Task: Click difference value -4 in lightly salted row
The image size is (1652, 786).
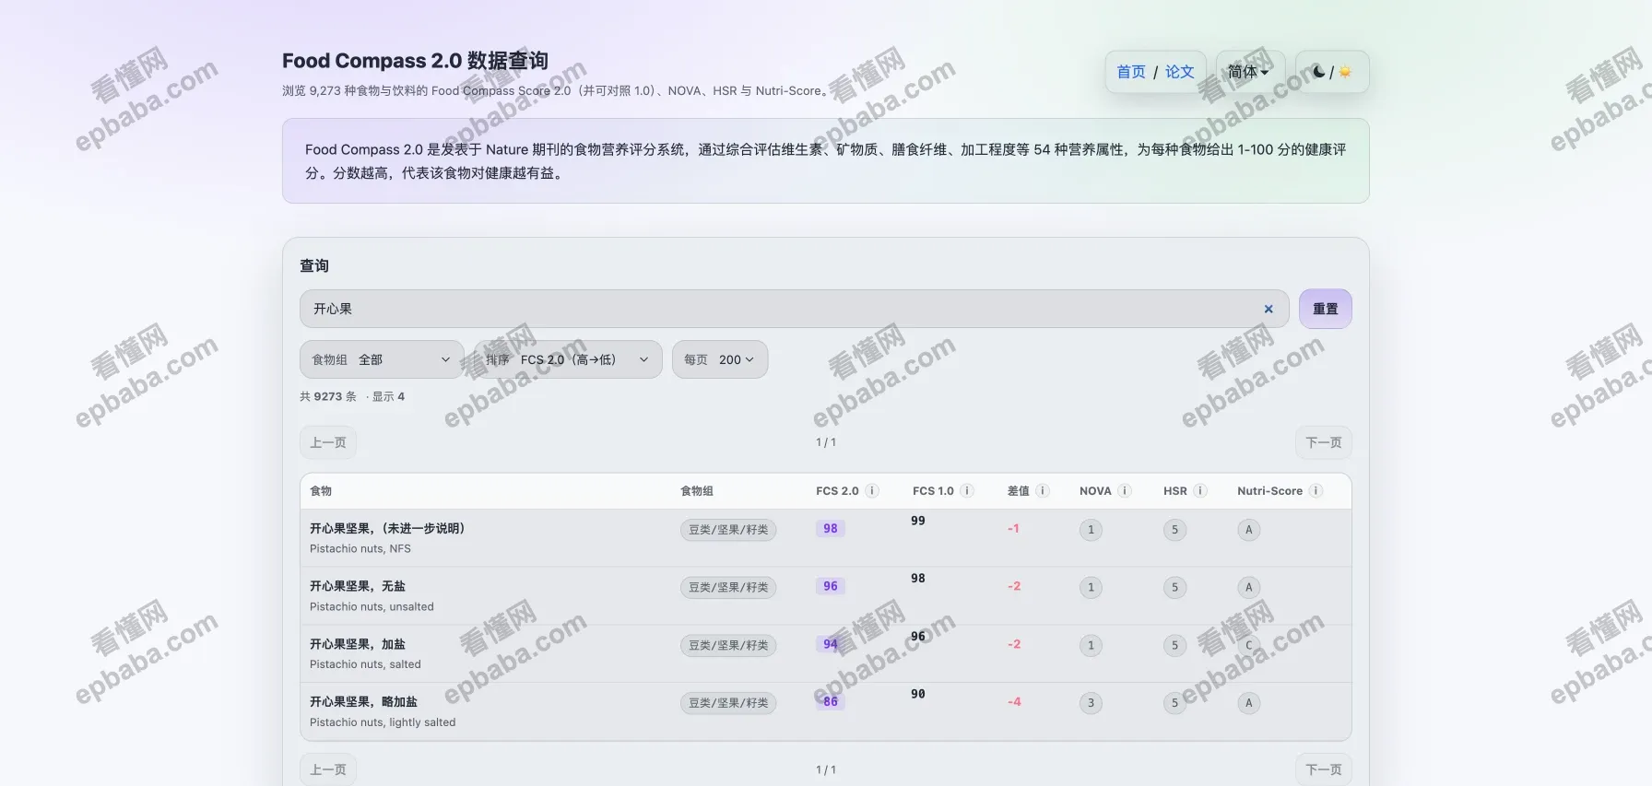Action: click(1014, 702)
